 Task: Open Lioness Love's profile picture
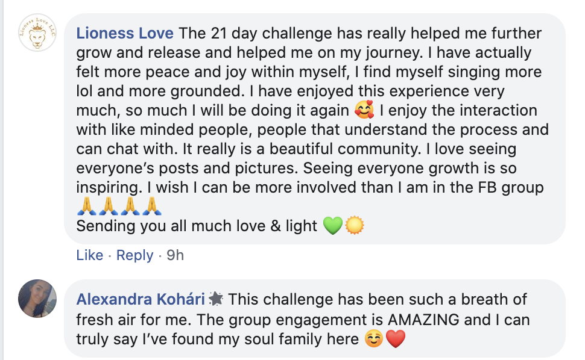[x=37, y=35]
